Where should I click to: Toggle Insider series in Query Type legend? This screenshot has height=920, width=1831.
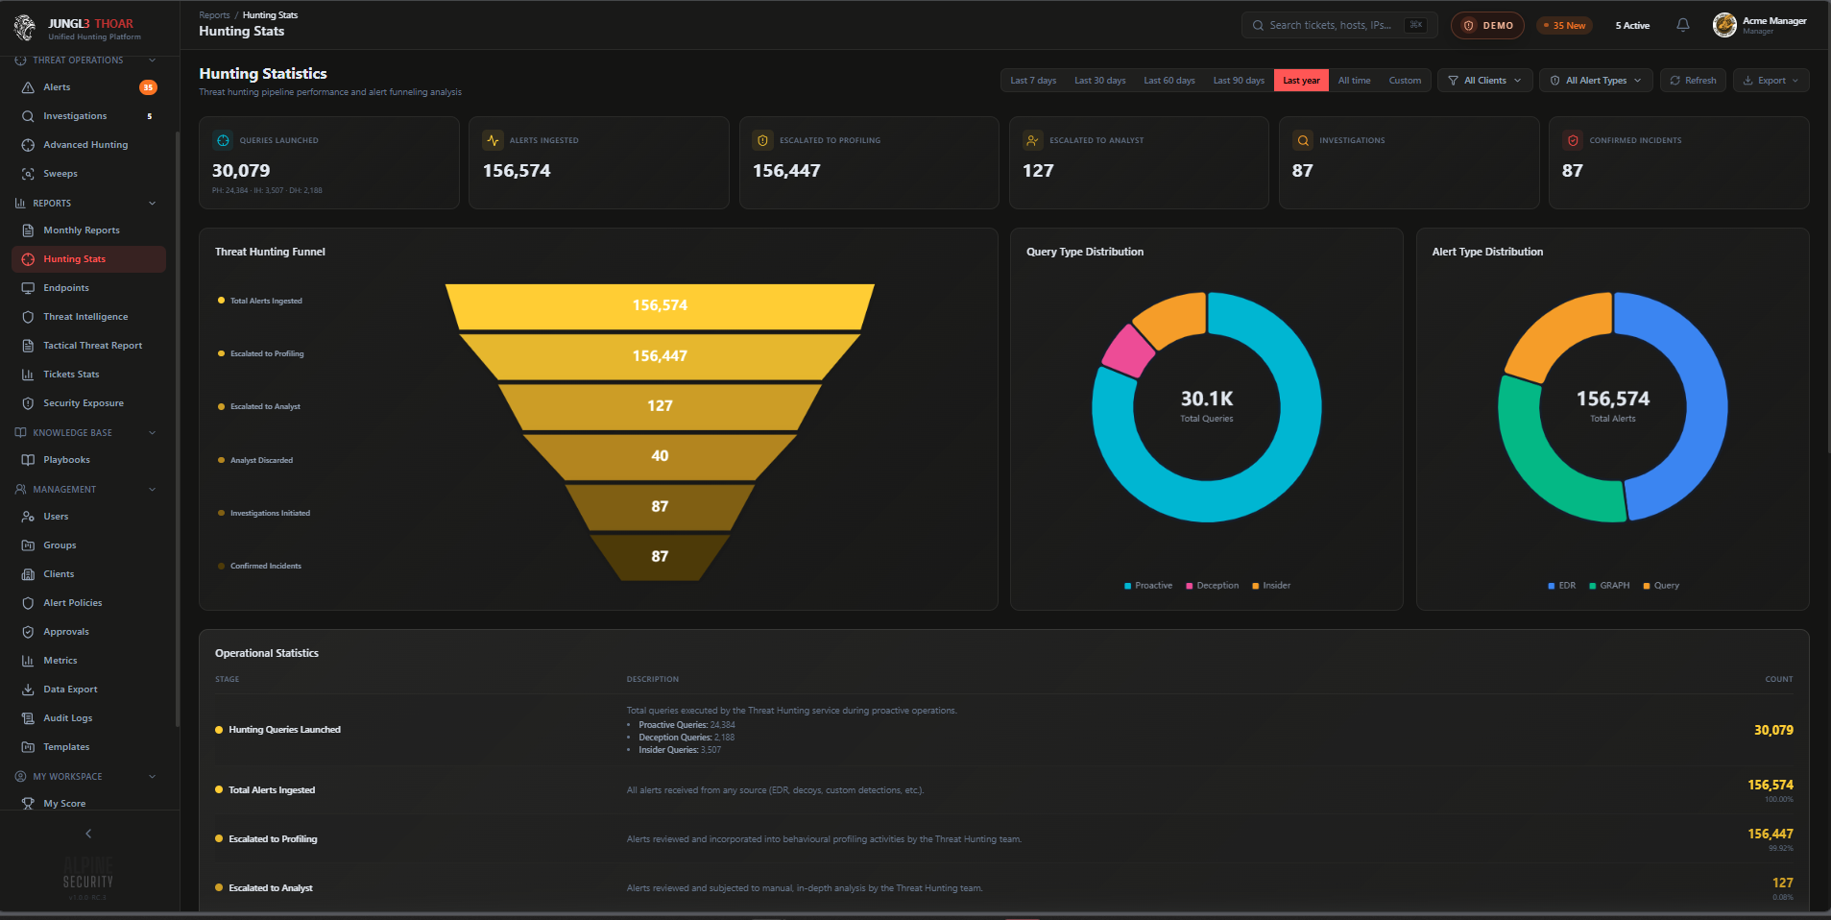(x=1271, y=586)
